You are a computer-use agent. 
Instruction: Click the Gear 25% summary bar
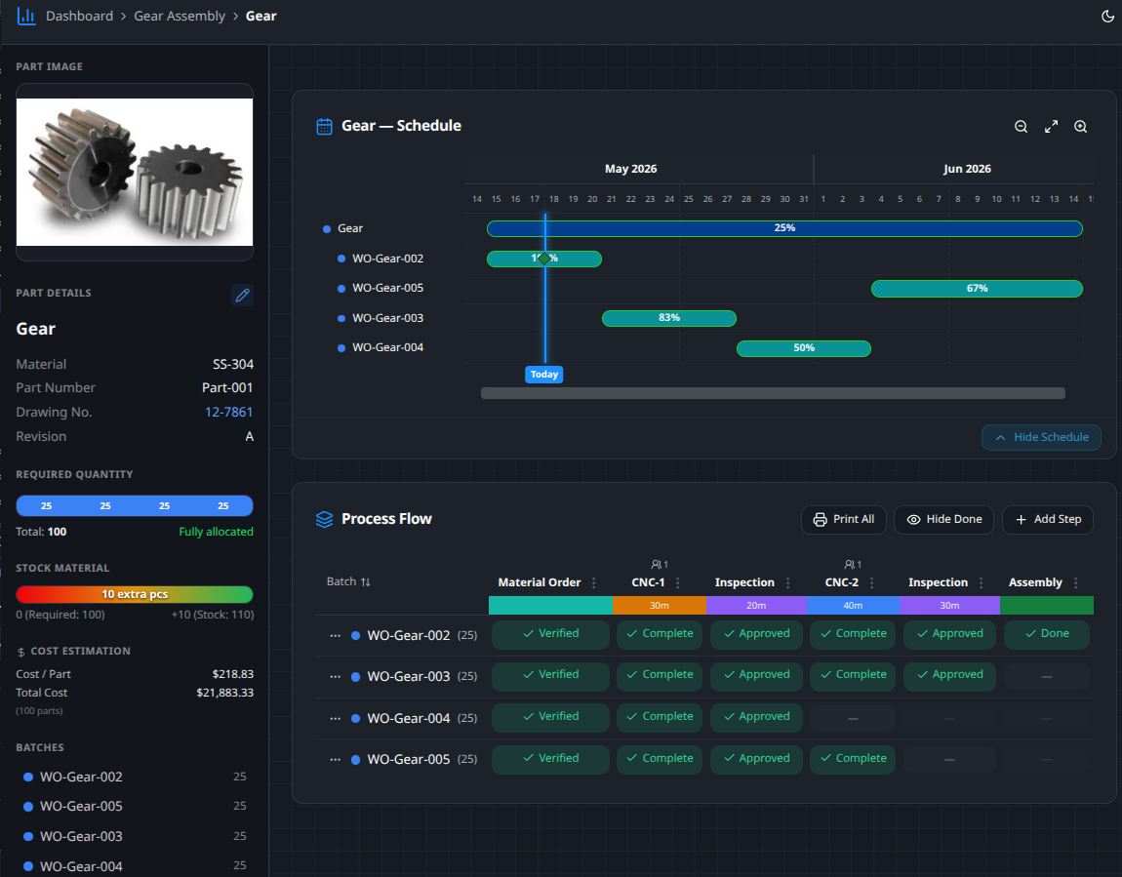(784, 228)
